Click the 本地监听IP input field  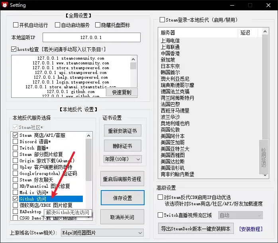click(x=91, y=37)
